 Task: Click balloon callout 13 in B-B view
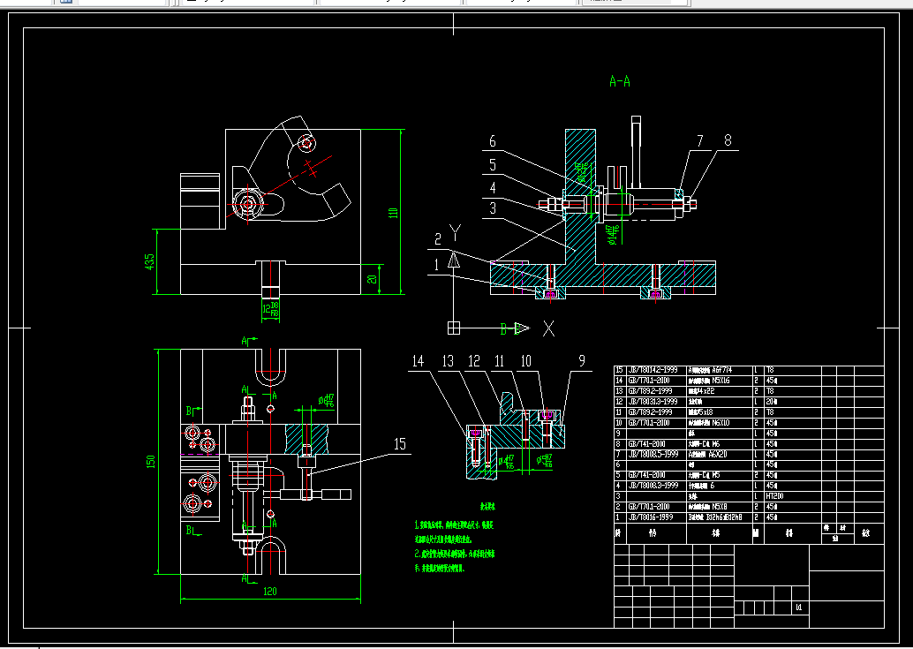[447, 361]
